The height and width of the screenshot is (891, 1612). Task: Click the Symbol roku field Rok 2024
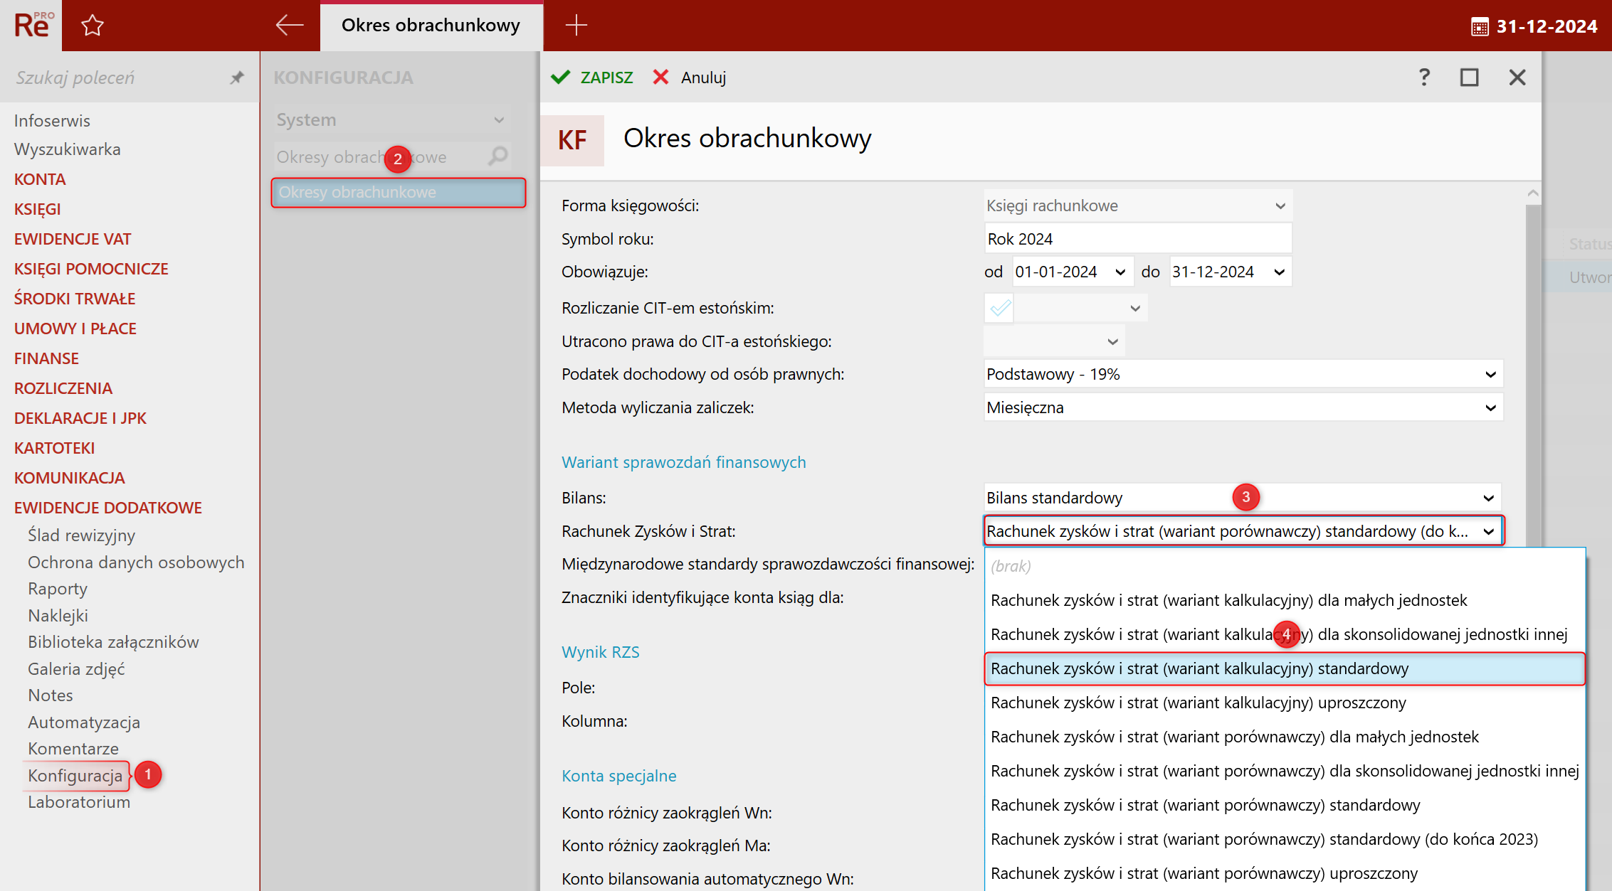pyautogui.click(x=1138, y=239)
